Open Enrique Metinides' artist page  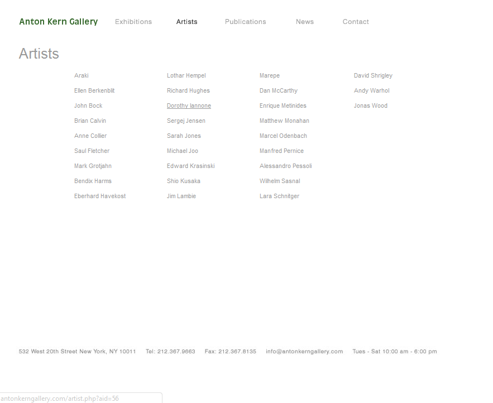click(x=283, y=106)
